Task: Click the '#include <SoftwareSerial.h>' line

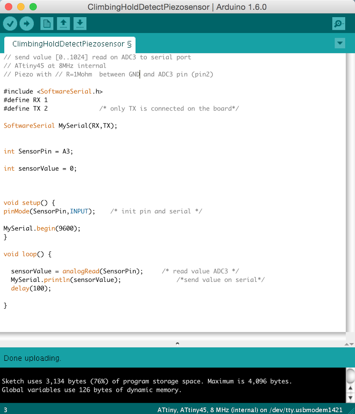Action: 53,91
